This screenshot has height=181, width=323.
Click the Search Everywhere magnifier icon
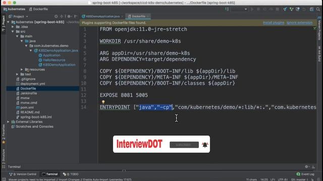pyautogui.click(x=318, y=9)
